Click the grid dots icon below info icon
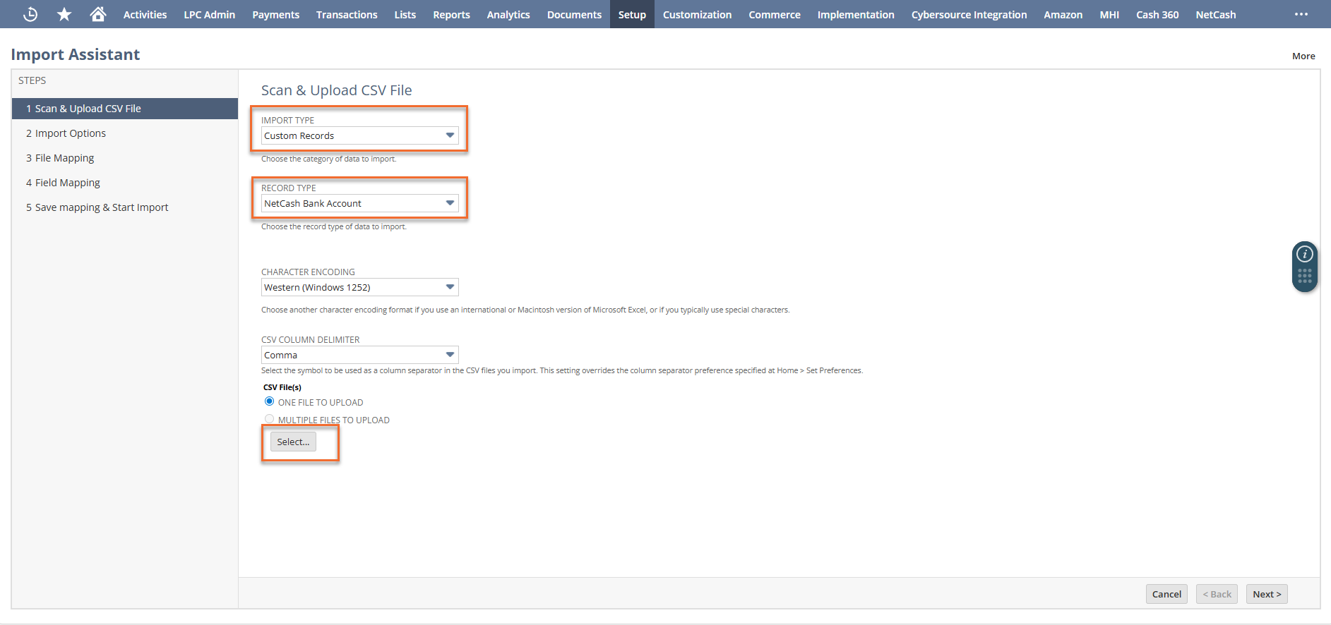Viewport: 1331px width, 625px height. (x=1304, y=277)
